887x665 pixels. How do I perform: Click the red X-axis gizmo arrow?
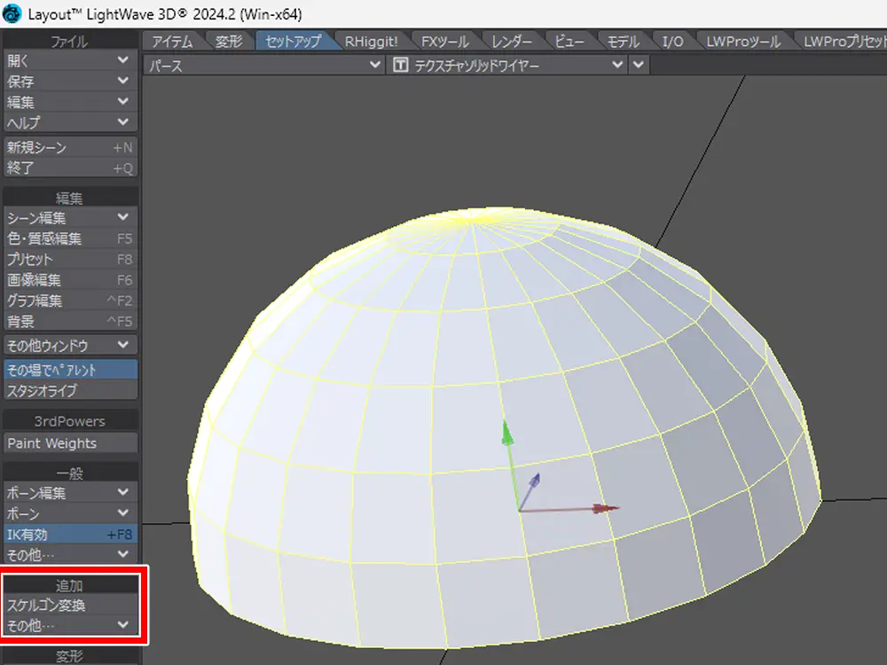pos(605,509)
